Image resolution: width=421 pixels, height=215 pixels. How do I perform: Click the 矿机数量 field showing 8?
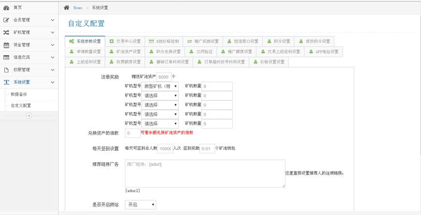tap(217, 86)
